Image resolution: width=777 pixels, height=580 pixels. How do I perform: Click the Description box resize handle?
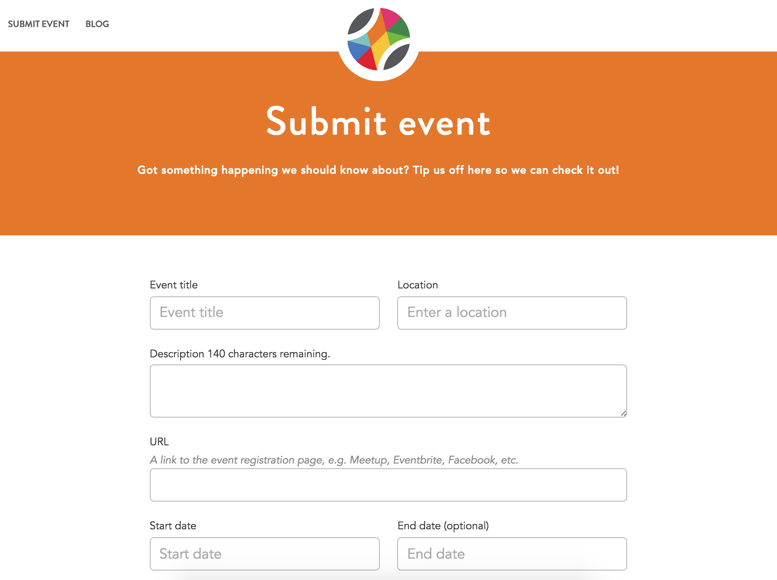[x=624, y=414]
